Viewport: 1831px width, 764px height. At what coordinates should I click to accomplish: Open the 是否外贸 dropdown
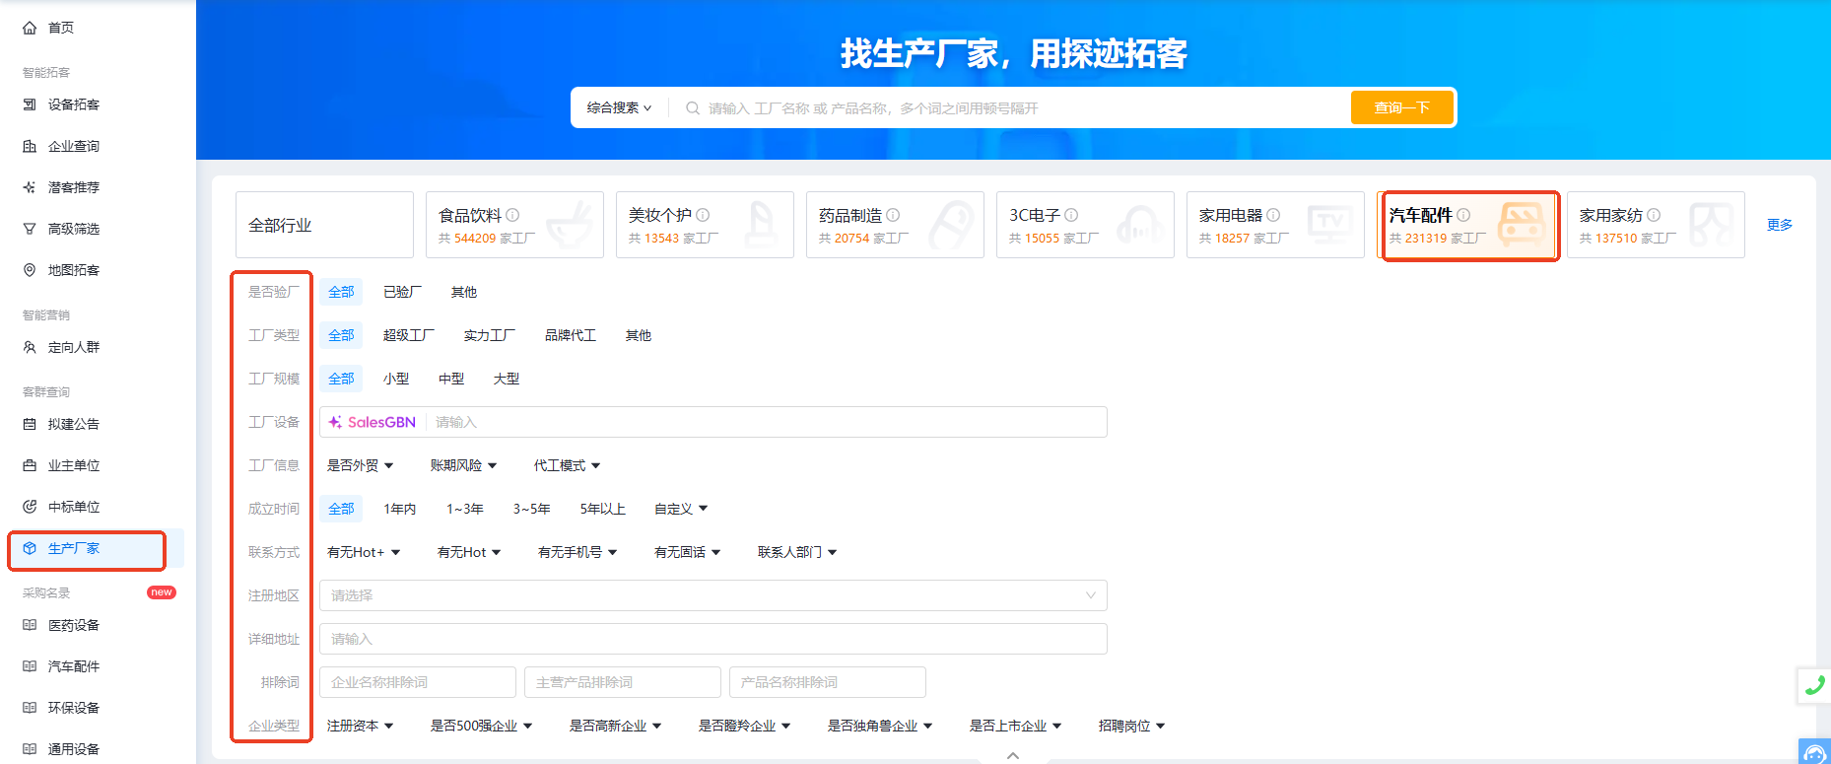tap(360, 465)
